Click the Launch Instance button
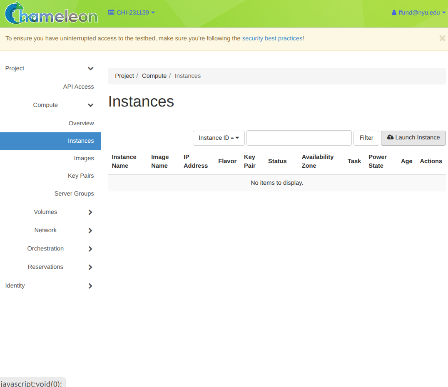Screen dimensions: 448x387 coord(413,138)
